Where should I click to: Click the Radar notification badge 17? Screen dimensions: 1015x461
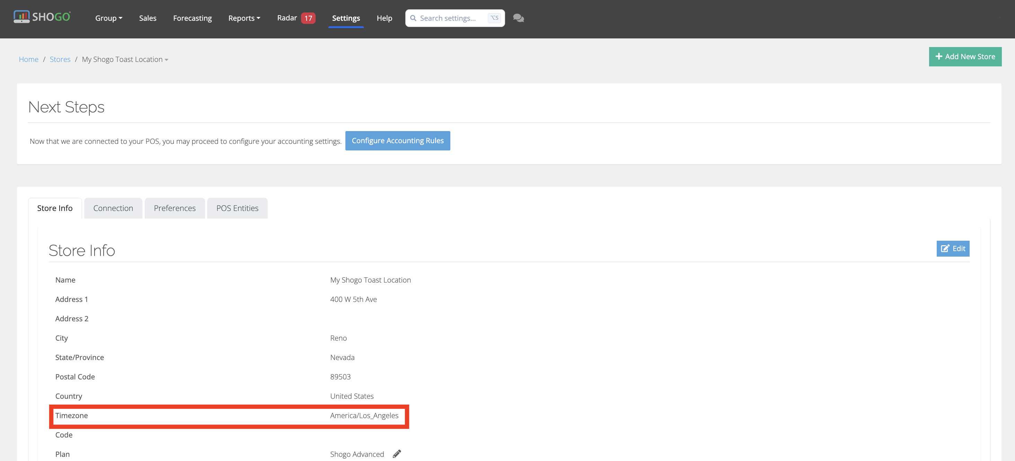point(308,18)
